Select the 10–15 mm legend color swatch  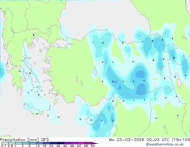click(x=40, y=143)
